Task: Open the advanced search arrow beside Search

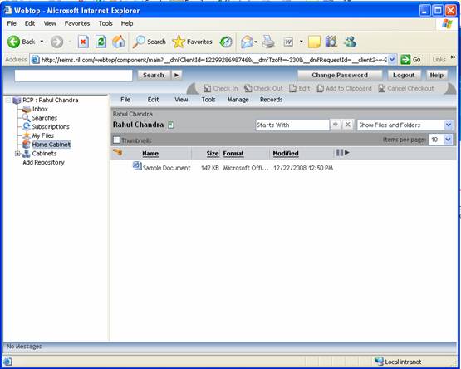Action: pyautogui.click(x=176, y=75)
